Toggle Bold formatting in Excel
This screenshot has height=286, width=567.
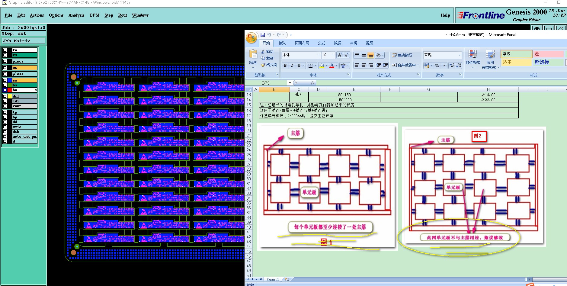(x=285, y=66)
